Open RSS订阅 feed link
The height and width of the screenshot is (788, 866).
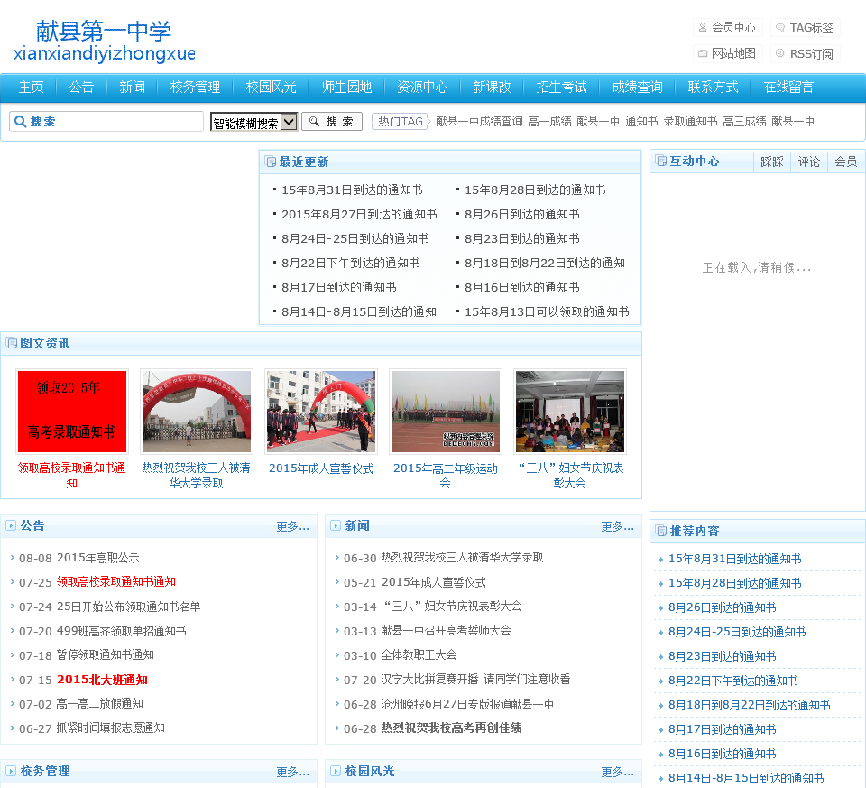tap(805, 53)
